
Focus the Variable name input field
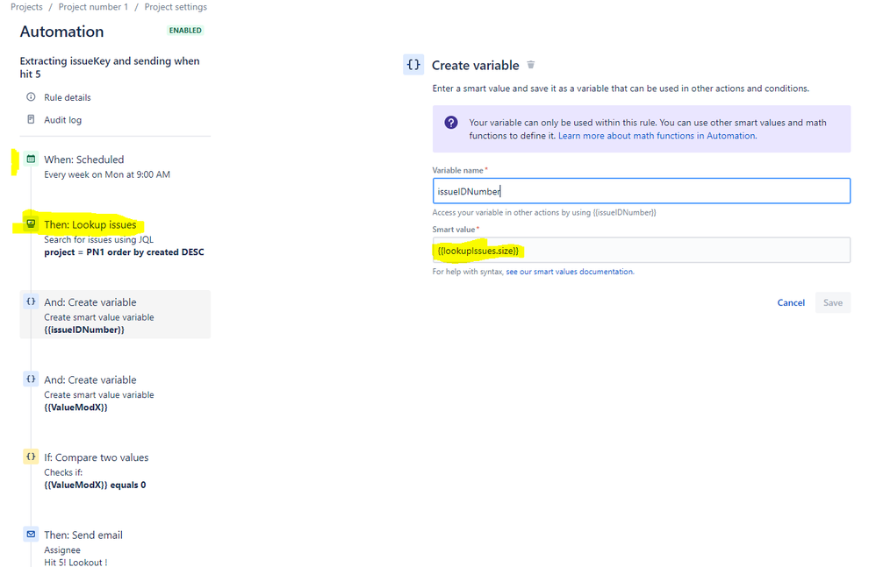(642, 191)
